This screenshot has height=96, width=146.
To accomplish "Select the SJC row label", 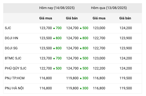I will pyautogui.click(x=8, y=28).
